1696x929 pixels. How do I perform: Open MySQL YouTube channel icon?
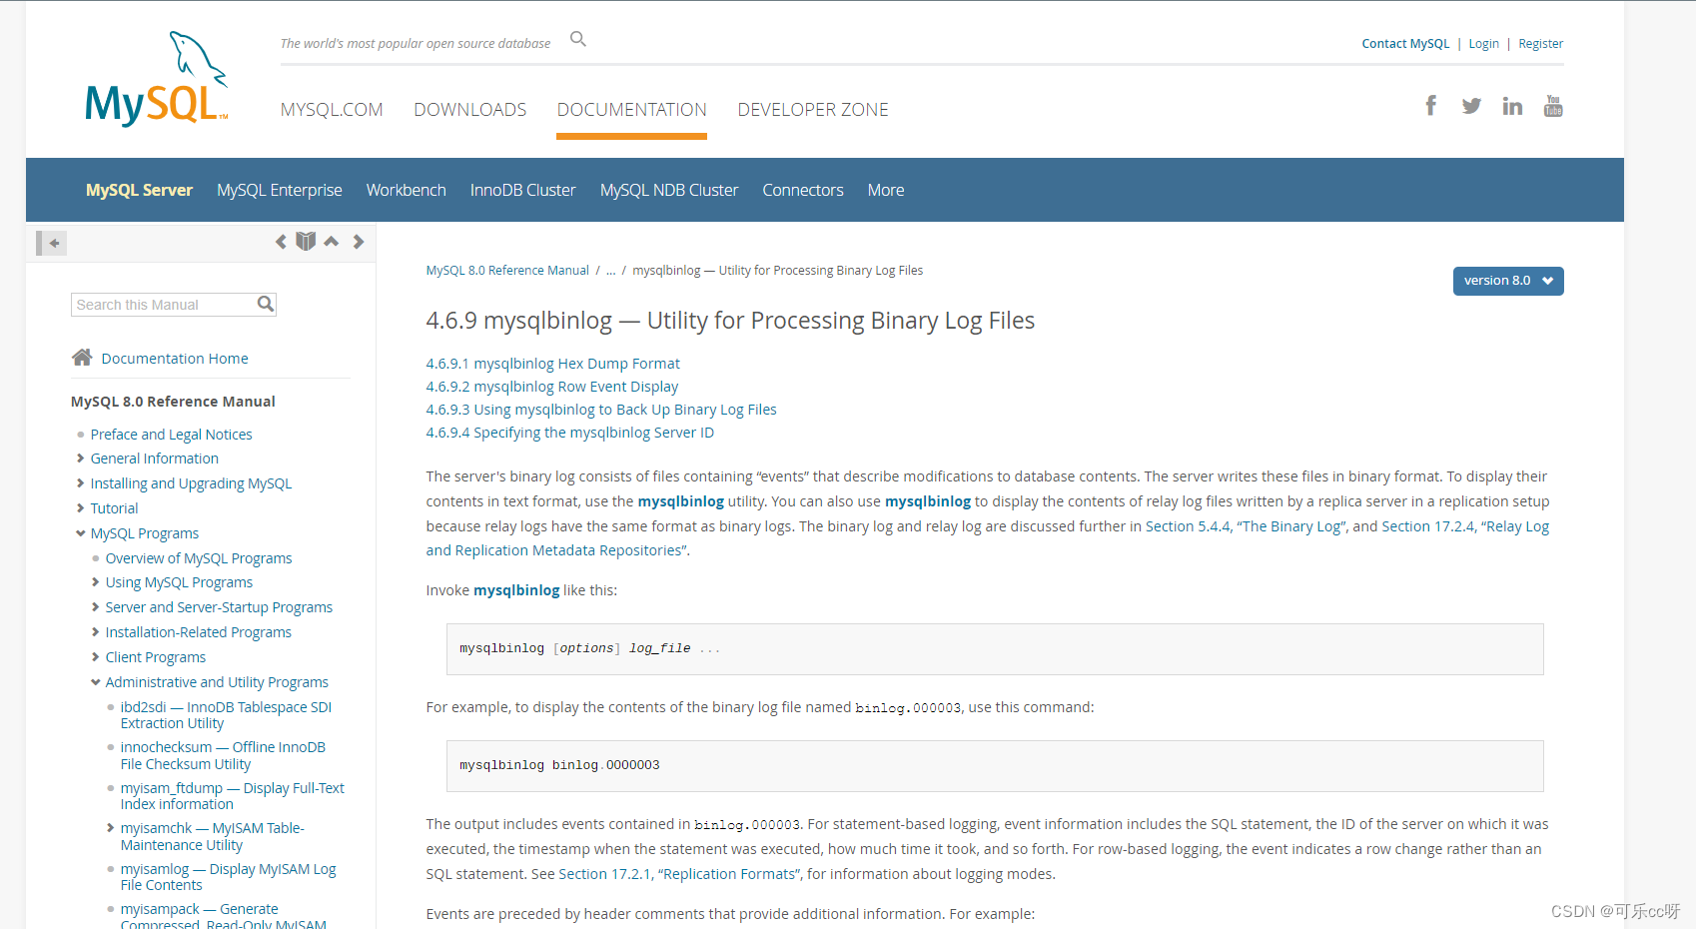coord(1553,106)
